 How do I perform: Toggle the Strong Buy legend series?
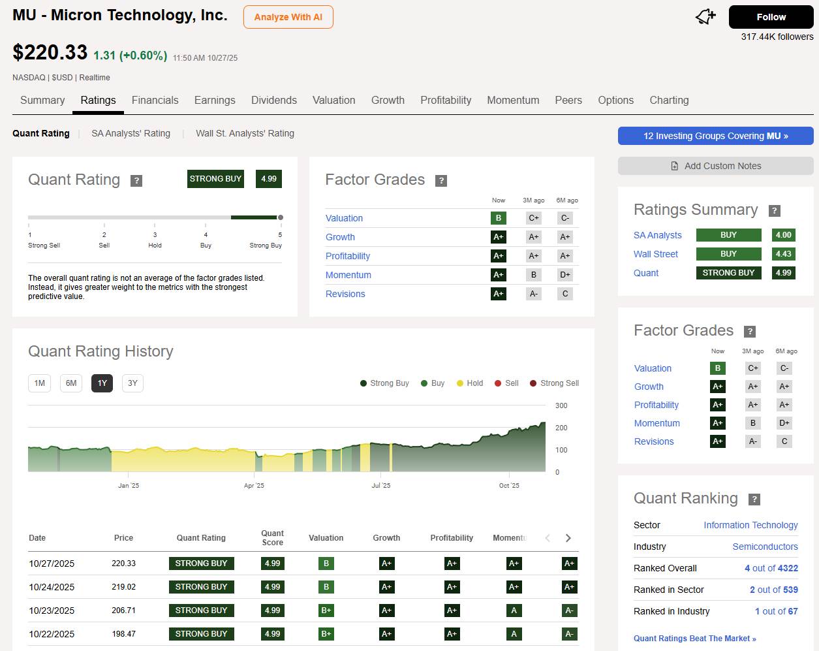point(384,383)
